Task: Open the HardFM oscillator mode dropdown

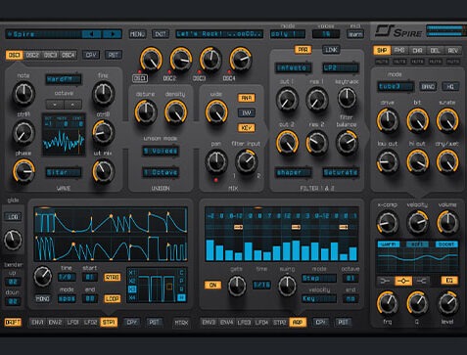Action: (64, 79)
